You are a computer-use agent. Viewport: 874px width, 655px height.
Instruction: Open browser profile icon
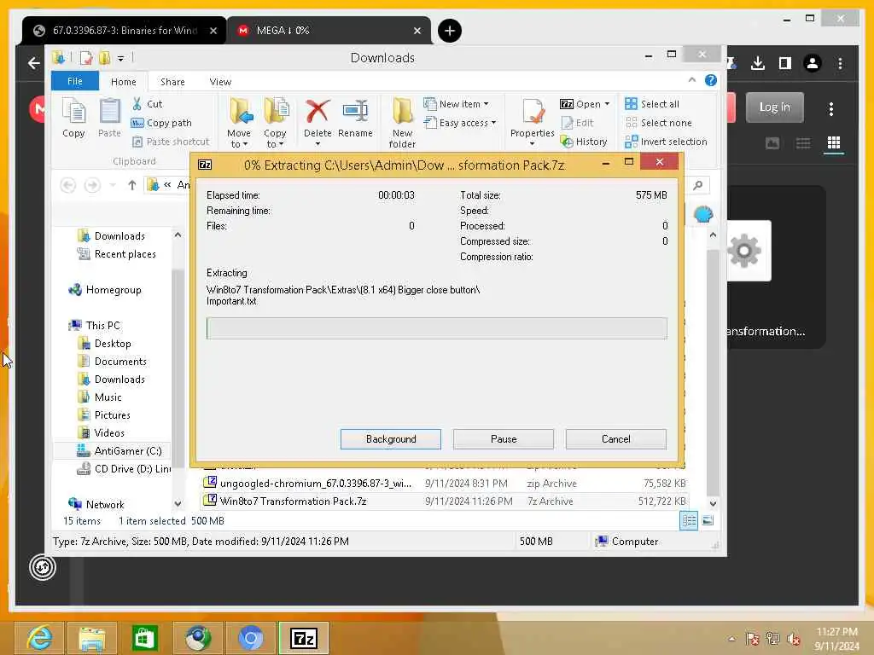pos(813,63)
